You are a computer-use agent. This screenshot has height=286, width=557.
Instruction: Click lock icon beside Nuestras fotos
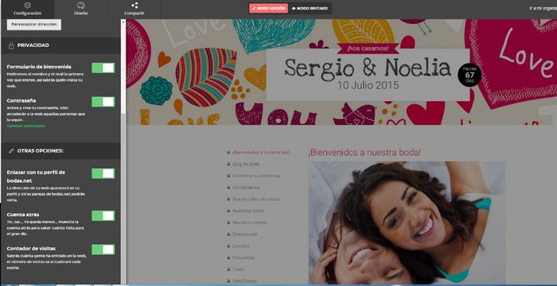228,211
